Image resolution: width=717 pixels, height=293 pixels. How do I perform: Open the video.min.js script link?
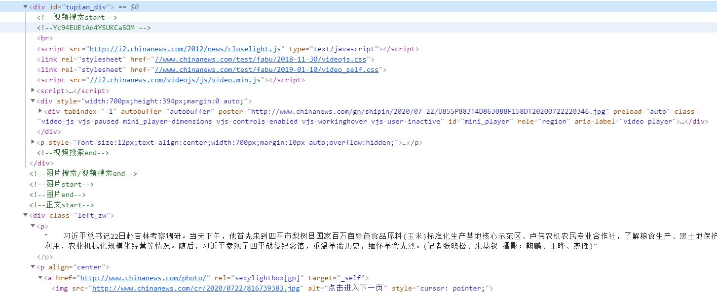(175, 80)
